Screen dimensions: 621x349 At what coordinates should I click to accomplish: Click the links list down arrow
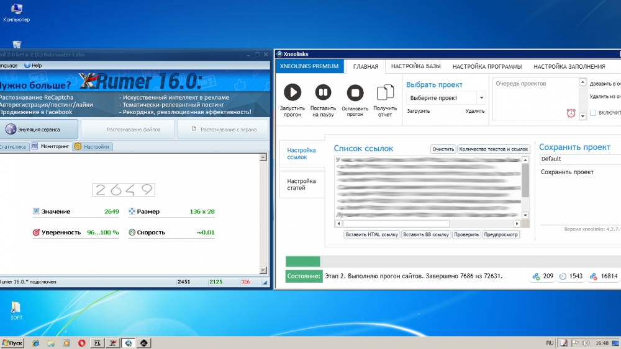[x=525, y=215]
